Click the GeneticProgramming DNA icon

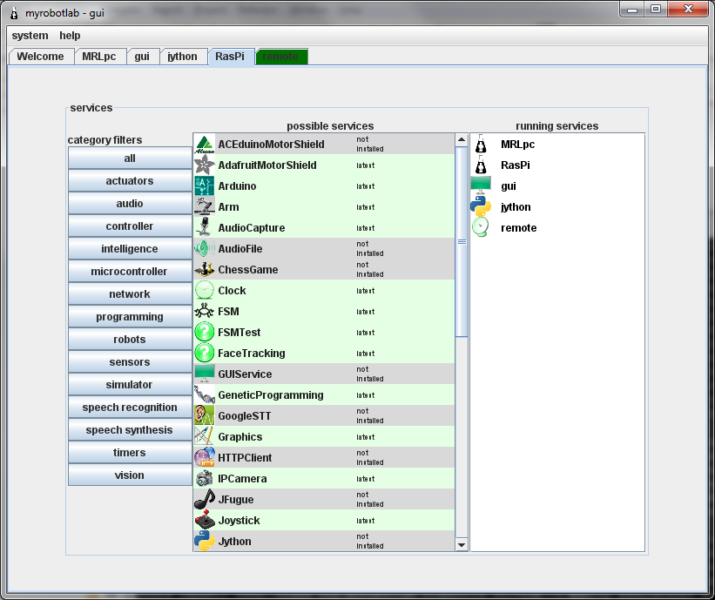click(205, 394)
